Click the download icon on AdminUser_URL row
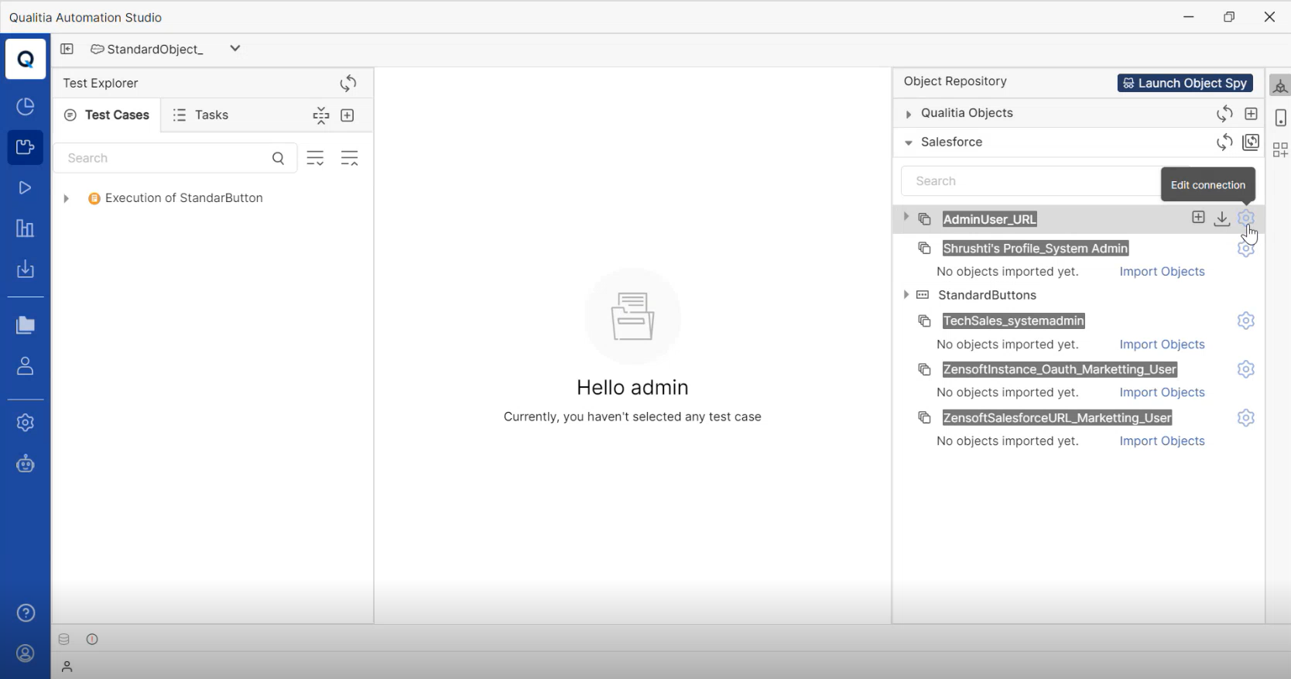This screenshot has height=679, width=1291. coord(1221,219)
